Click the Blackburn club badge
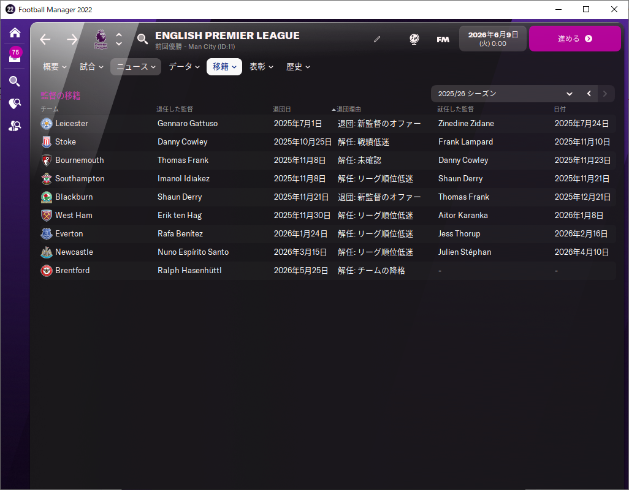Image resolution: width=629 pixels, height=490 pixels. (x=47, y=197)
